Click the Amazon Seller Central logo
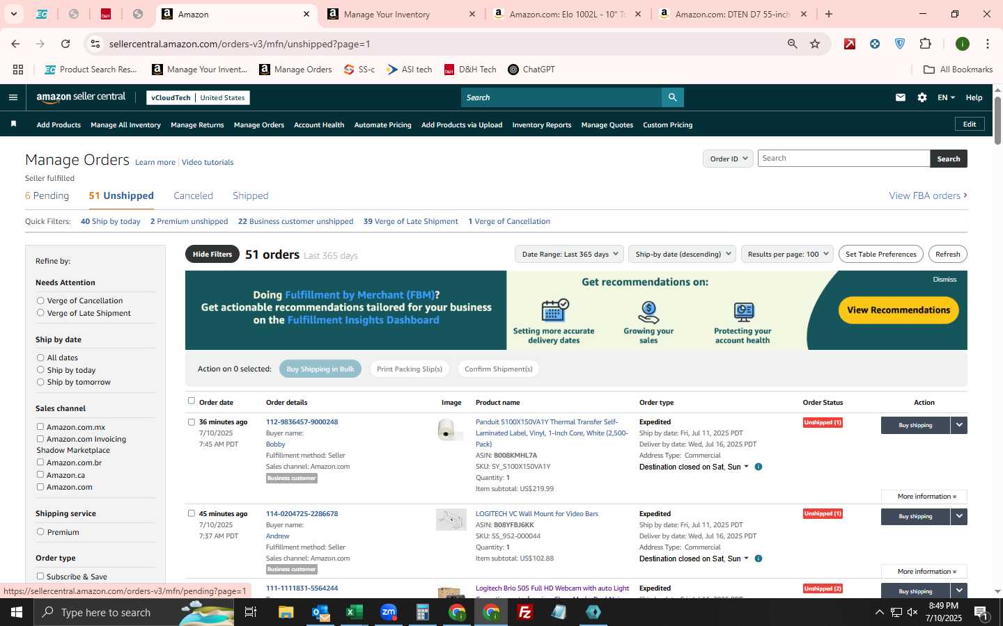Viewport: 1003px width, 626px height. (x=81, y=97)
